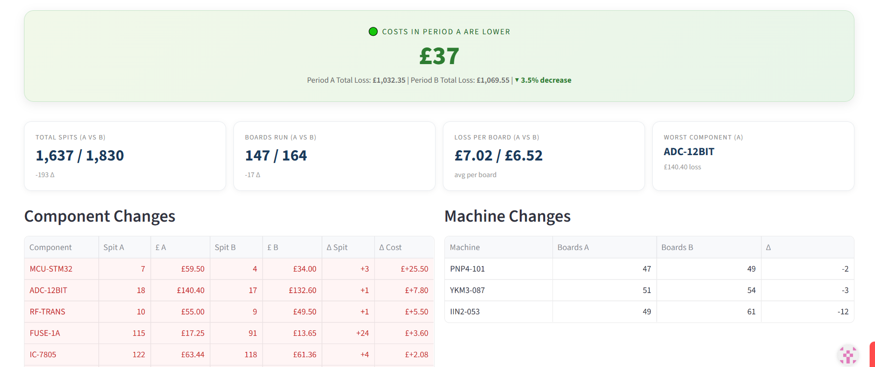Sort by the Δ Spit column header

348,247
